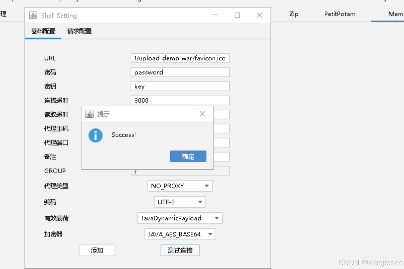Image resolution: width=404 pixels, height=269 pixels.
Task: Click the blue info icon in the Success dialog
Action: pos(95,136)
